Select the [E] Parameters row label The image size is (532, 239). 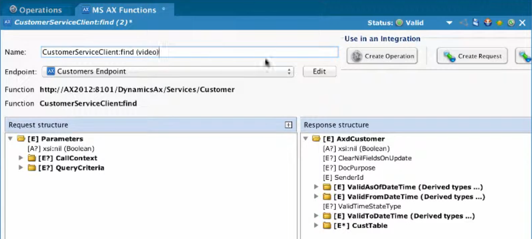pyautogui.click(x=55, y=139)
